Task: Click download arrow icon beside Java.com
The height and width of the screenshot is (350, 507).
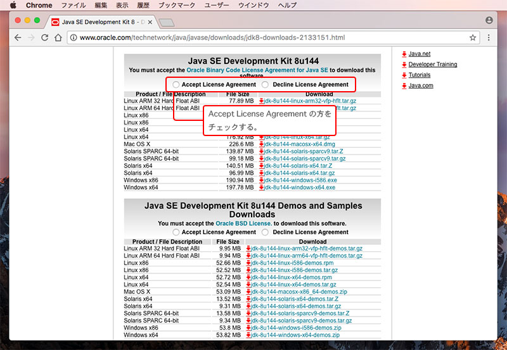Action: (x=404, y=86)
